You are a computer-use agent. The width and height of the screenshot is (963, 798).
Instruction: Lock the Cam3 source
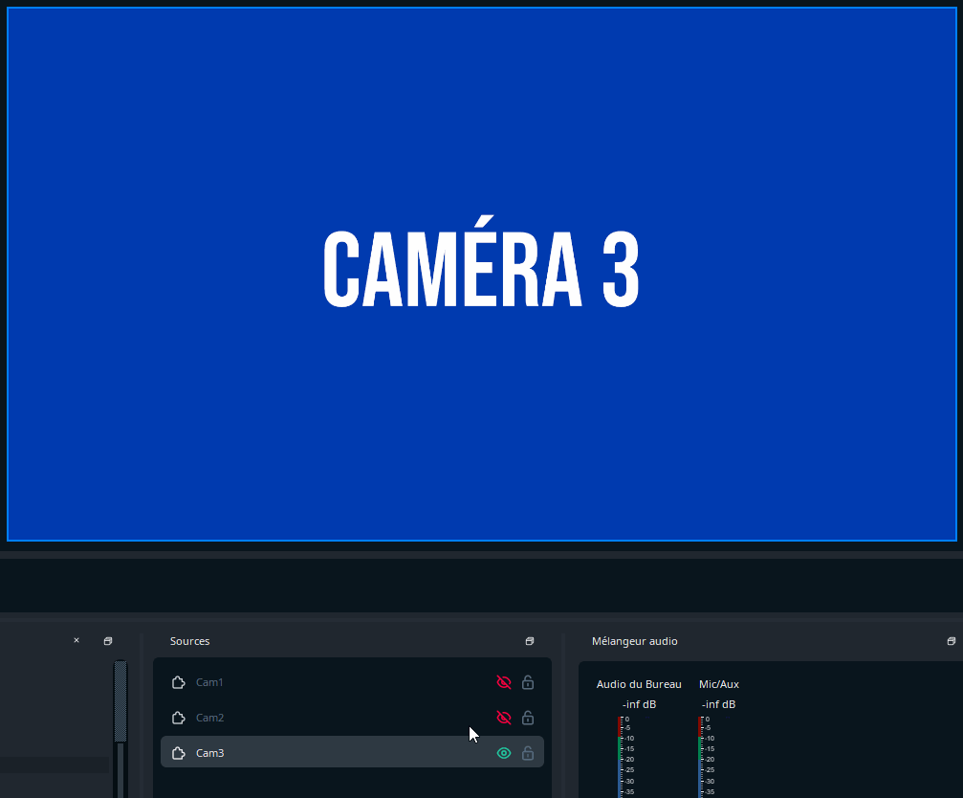527,753
